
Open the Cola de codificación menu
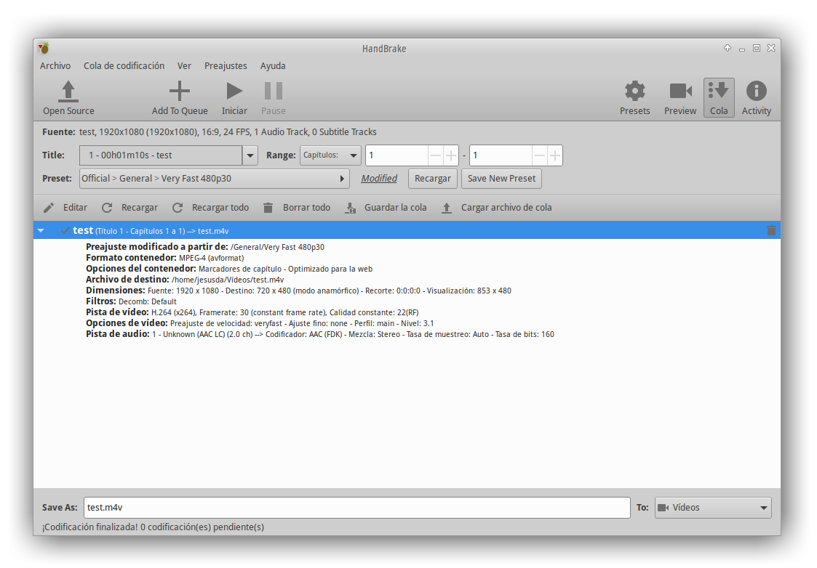124,66
